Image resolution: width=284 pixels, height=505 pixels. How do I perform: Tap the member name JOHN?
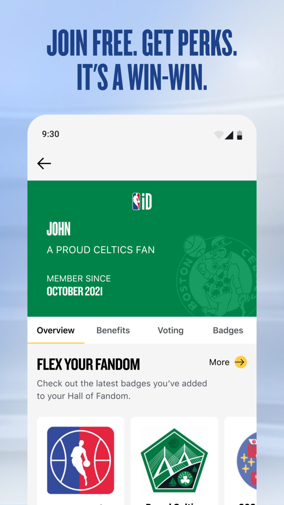click(x=59, y=229)
